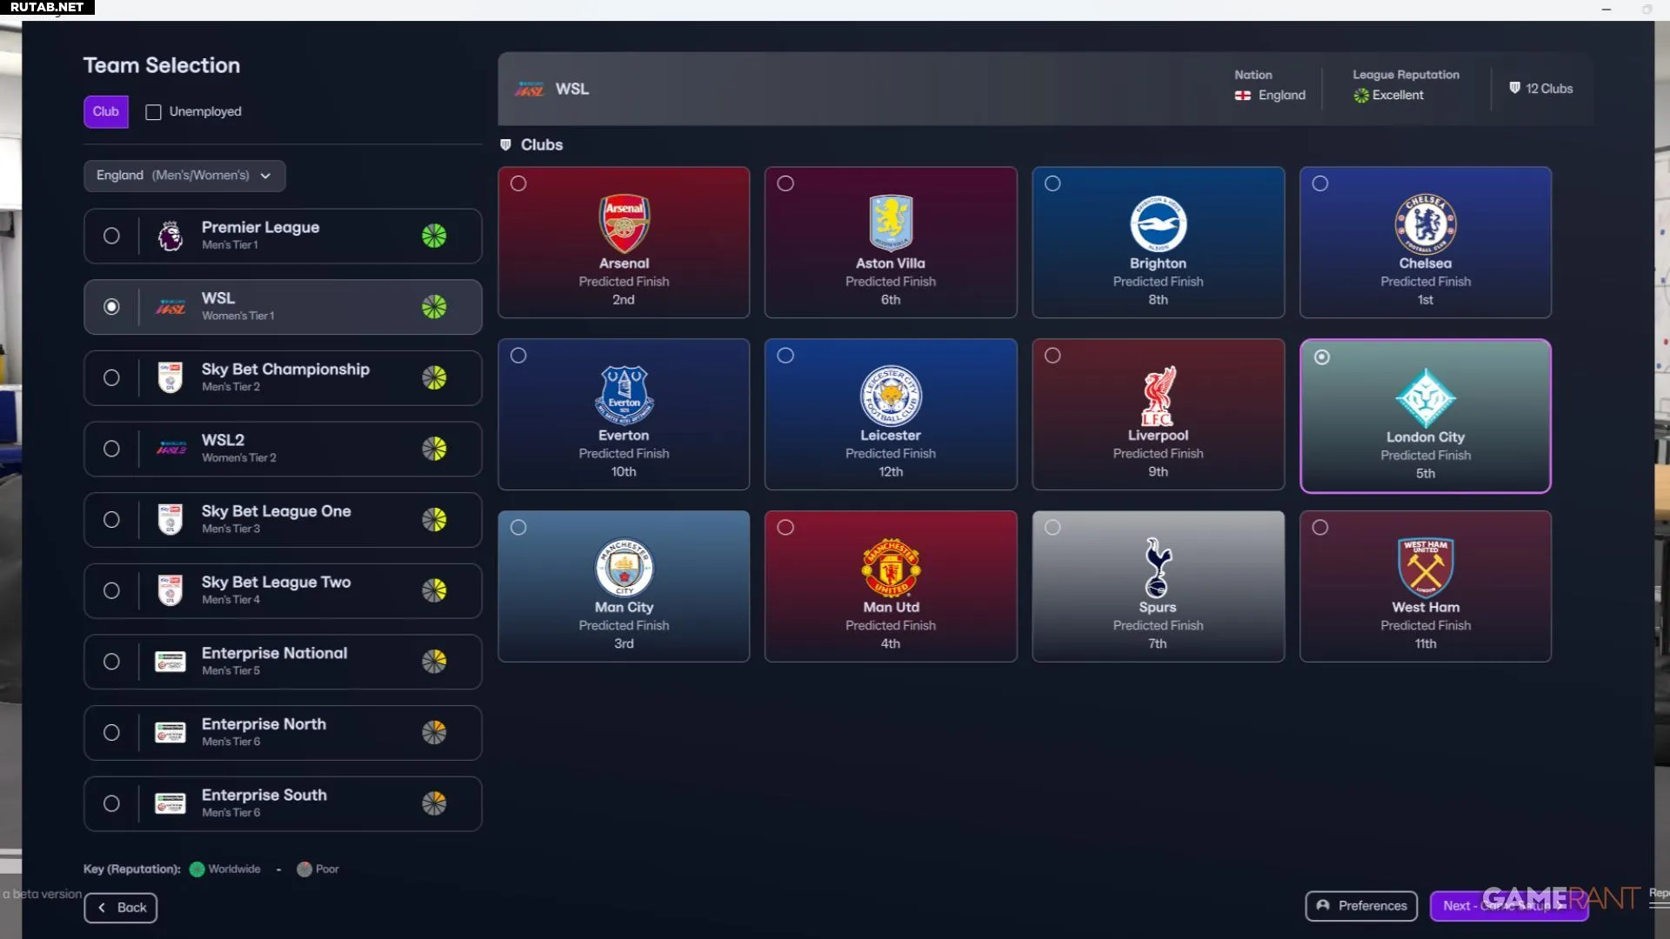Click the Premier League lion logo

click(170, 236)
